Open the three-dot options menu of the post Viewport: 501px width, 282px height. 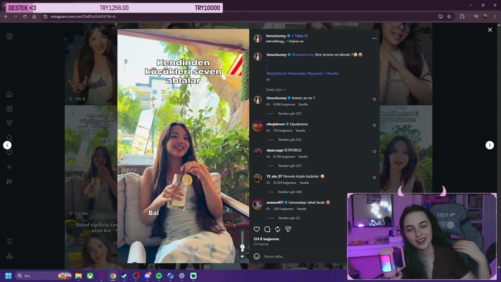(x=374, y=38)
